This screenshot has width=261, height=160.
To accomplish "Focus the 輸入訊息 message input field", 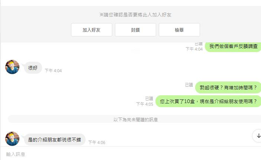I will tap(131, 154).
